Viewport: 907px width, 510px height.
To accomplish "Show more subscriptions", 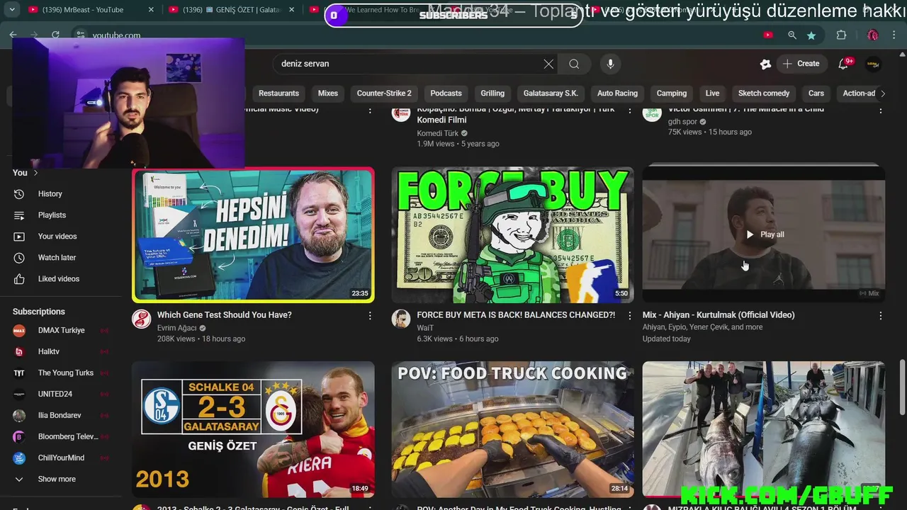I will tap(57, 479).
